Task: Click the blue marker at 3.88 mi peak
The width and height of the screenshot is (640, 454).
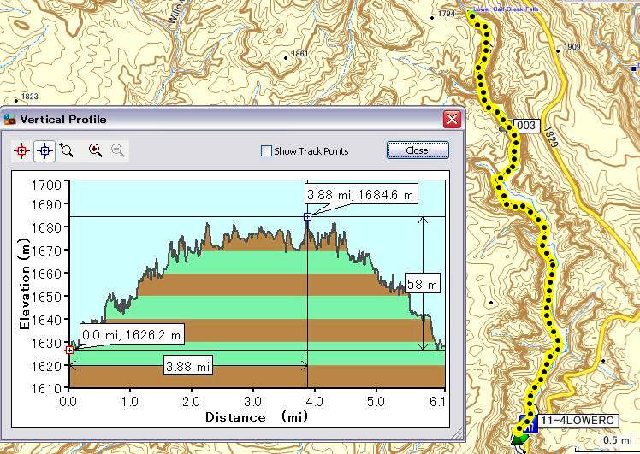Action: tap(307, 217)
